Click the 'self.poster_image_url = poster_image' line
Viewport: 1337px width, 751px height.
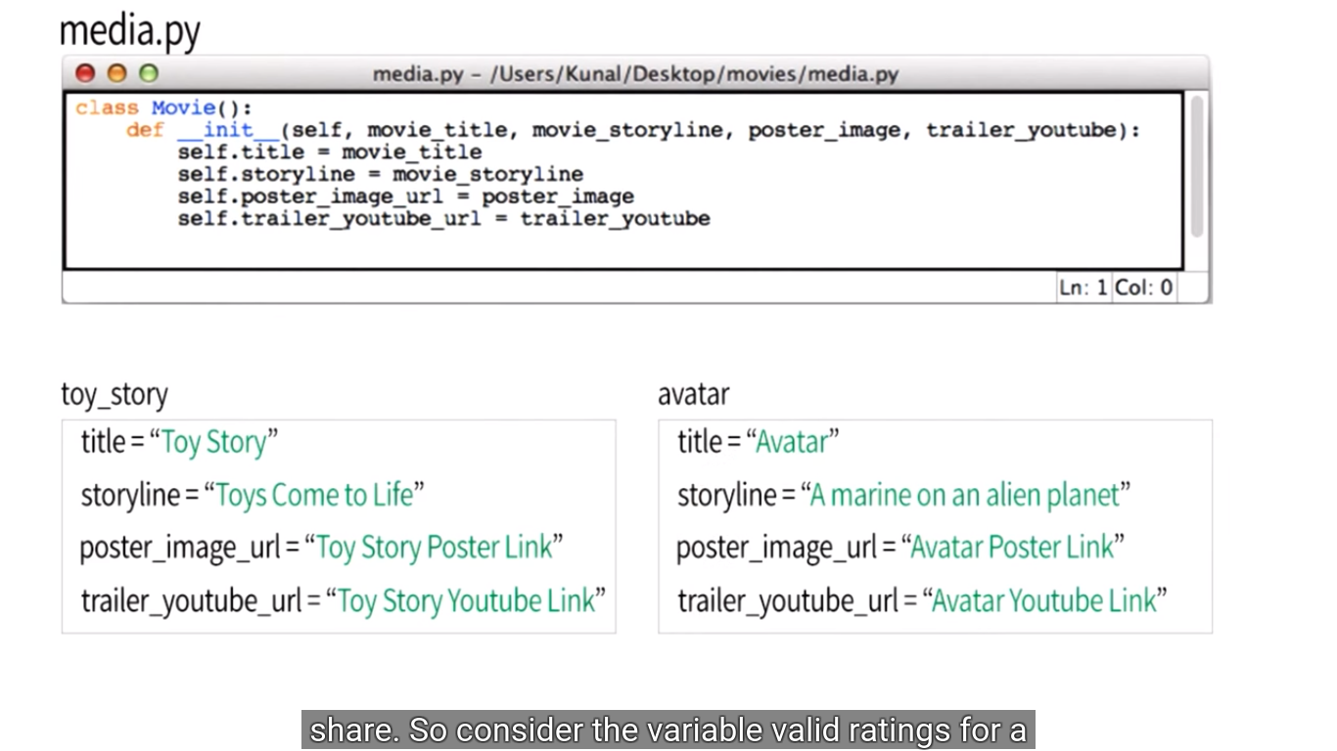click(405, 197)
